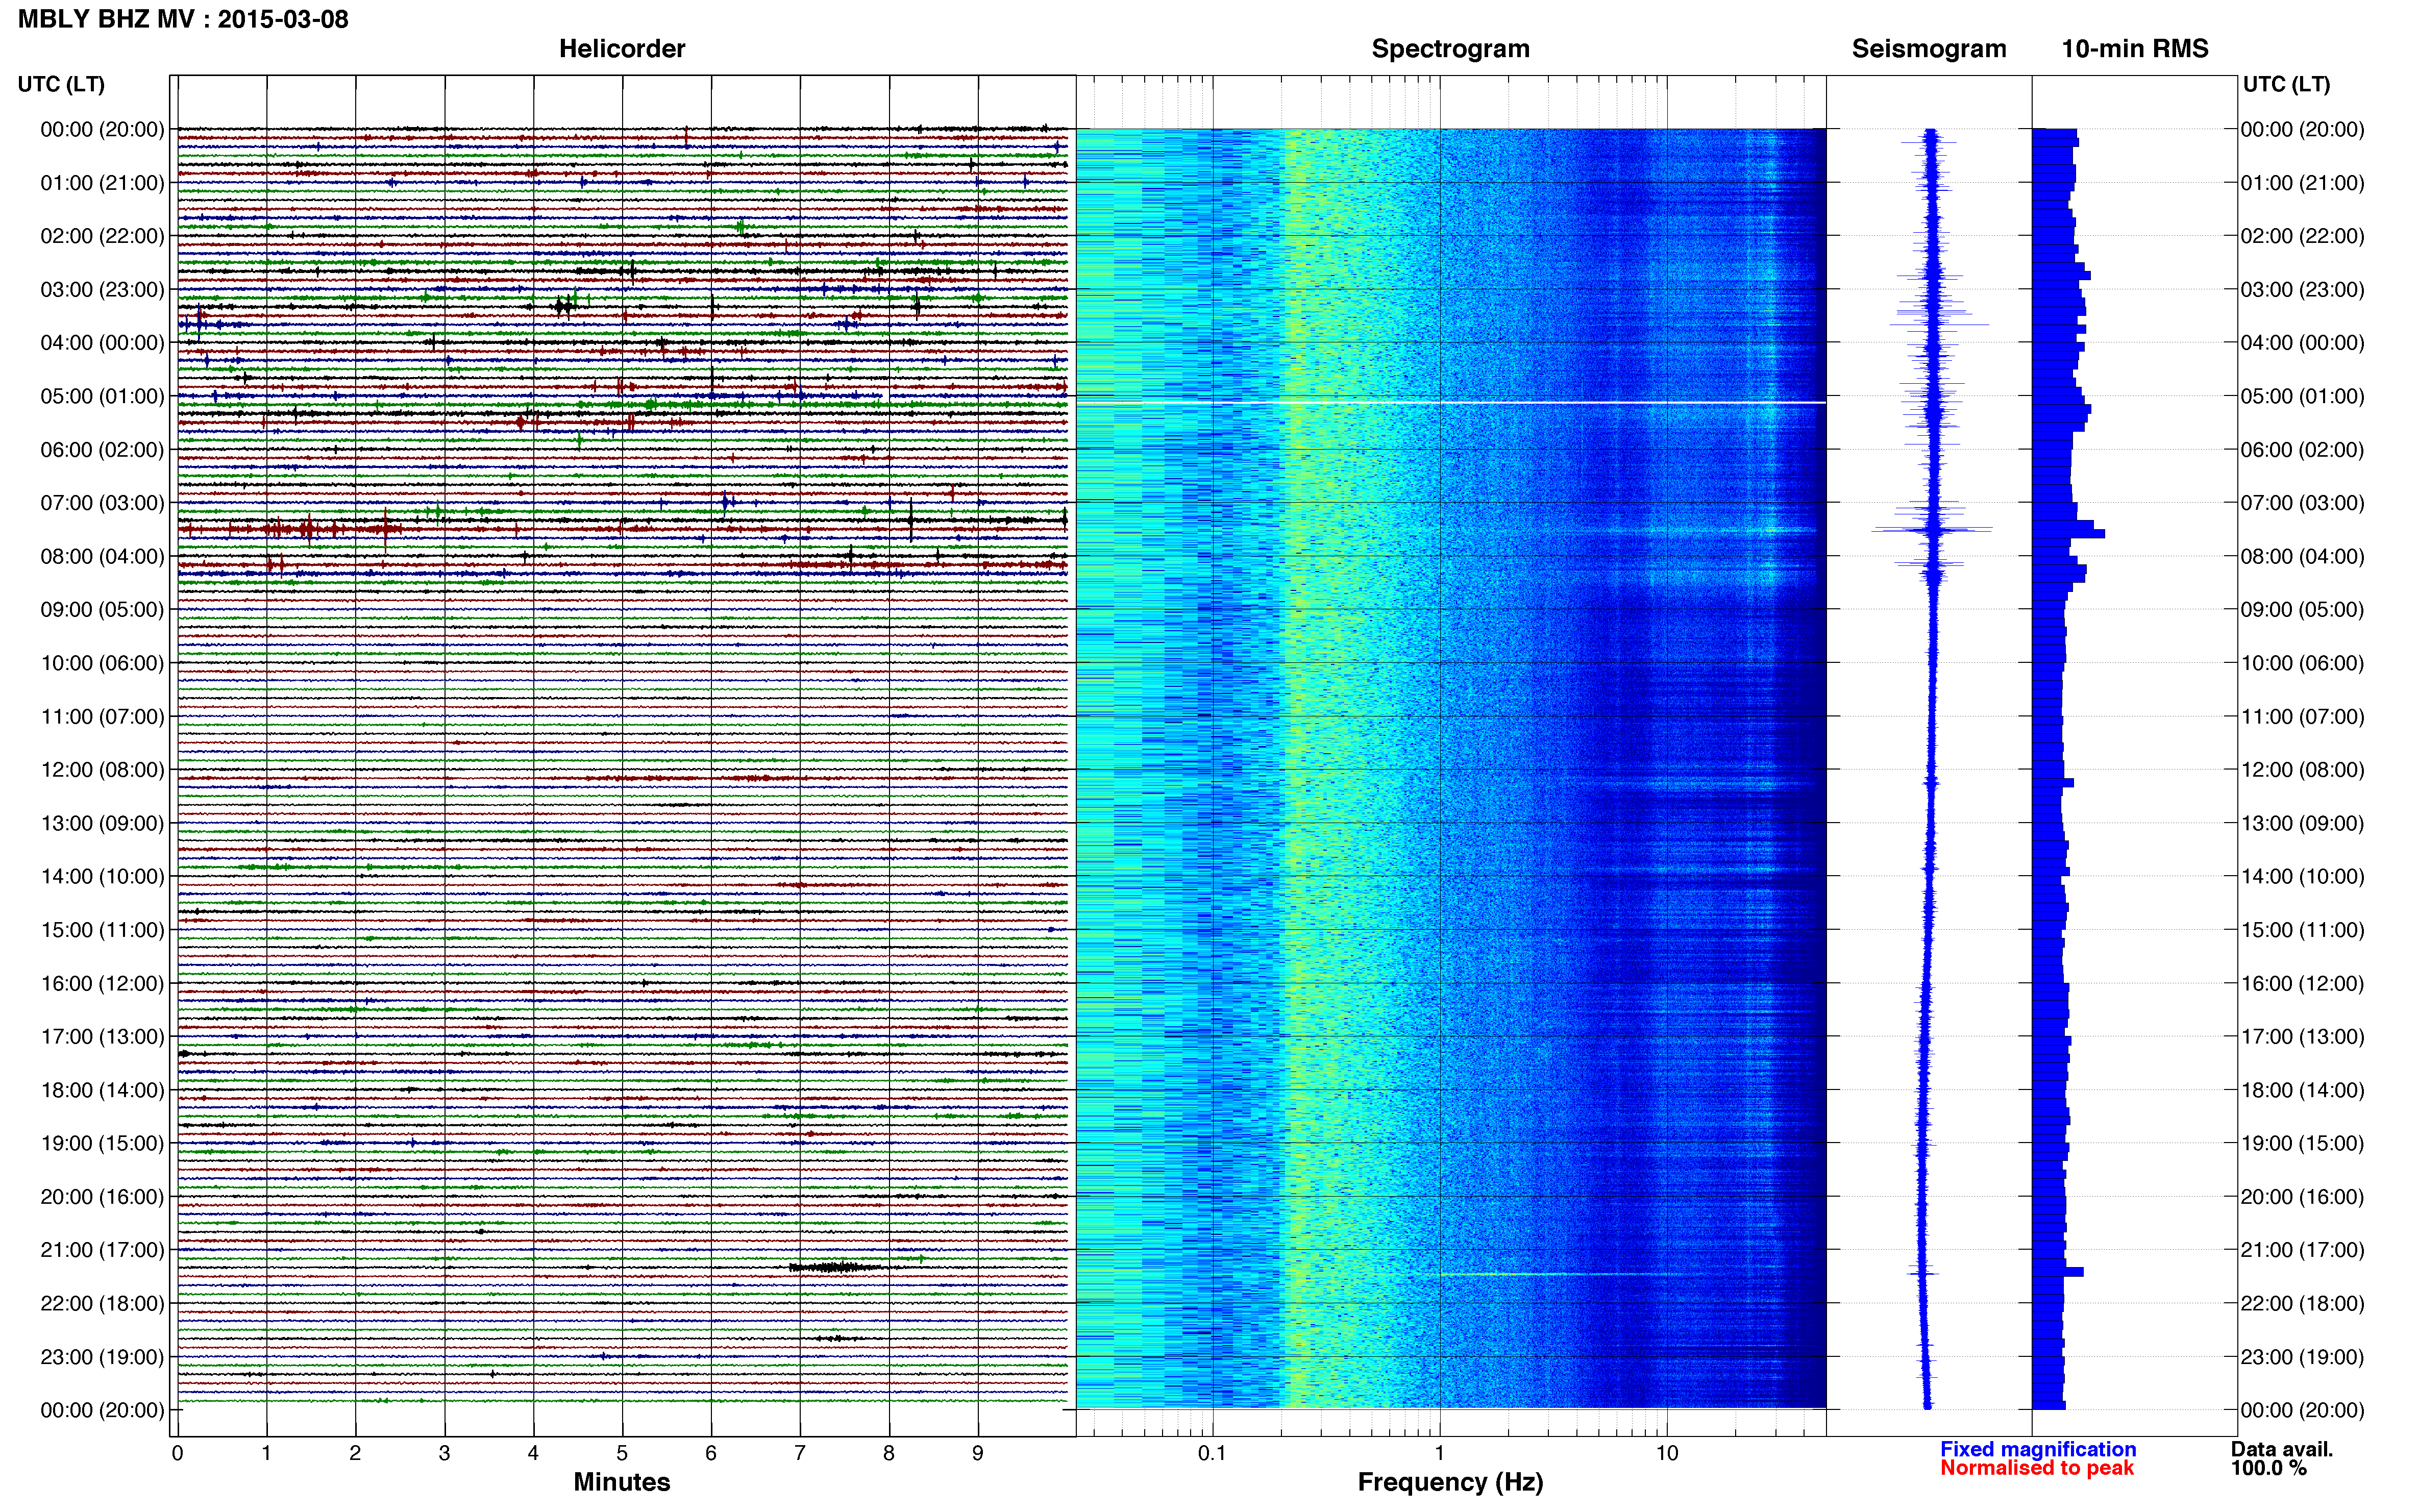This screenshot has width=2419, height=1512.
Task: Click left time label '01:00 (21:00)'
Action: [x=102, y=183]
